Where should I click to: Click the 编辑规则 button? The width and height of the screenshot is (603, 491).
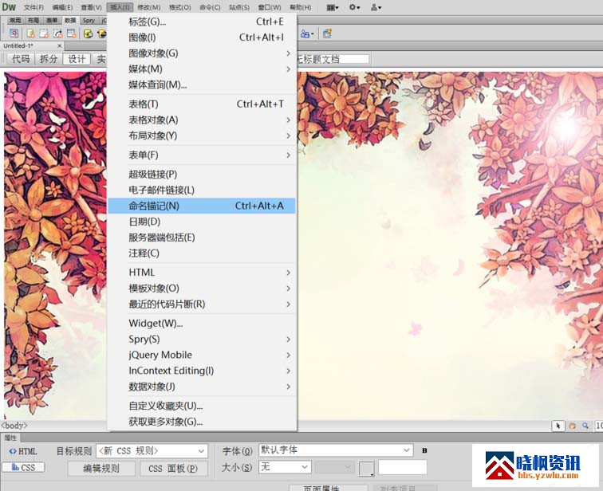pyautogui.click(x=101, y=469)
